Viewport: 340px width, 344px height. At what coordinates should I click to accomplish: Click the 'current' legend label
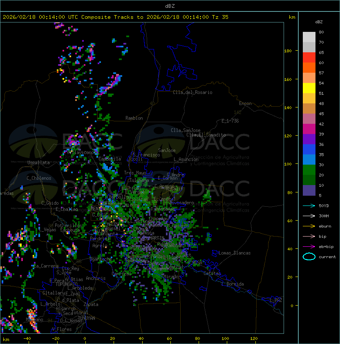pyautogui.click(x=327, y=257)
